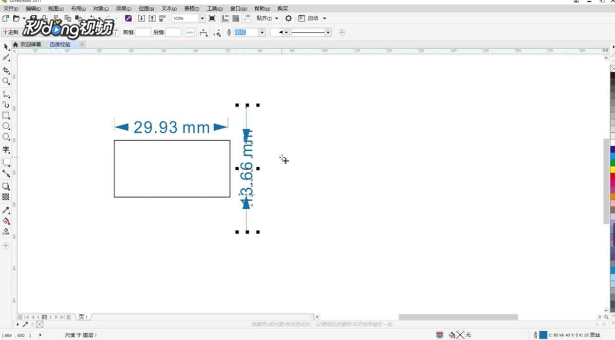615x340 pixels.
Task: Select the Color Eyedropper tool
Action: click(6, 210)
